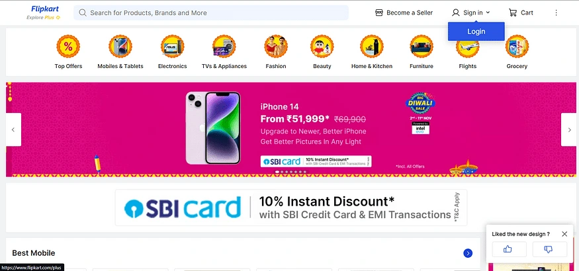Focus the product search box
The image size is (579, 271).
(x=211, y=13)
